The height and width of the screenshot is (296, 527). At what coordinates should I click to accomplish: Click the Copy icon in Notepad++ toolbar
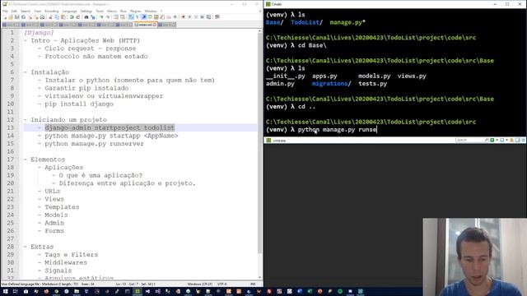click(x=57, y=16)
